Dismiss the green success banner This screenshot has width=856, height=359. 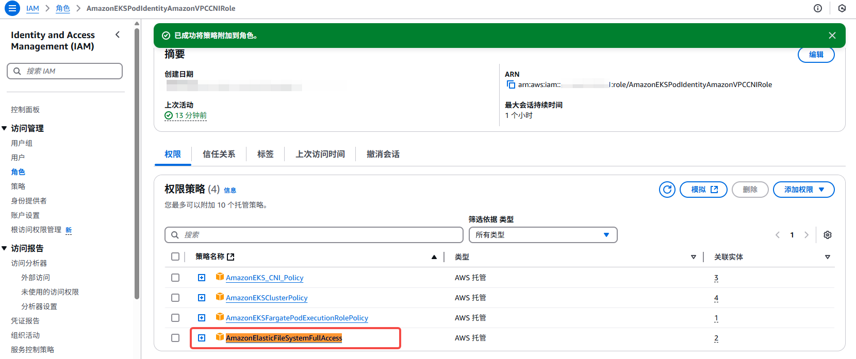(832, 36)
